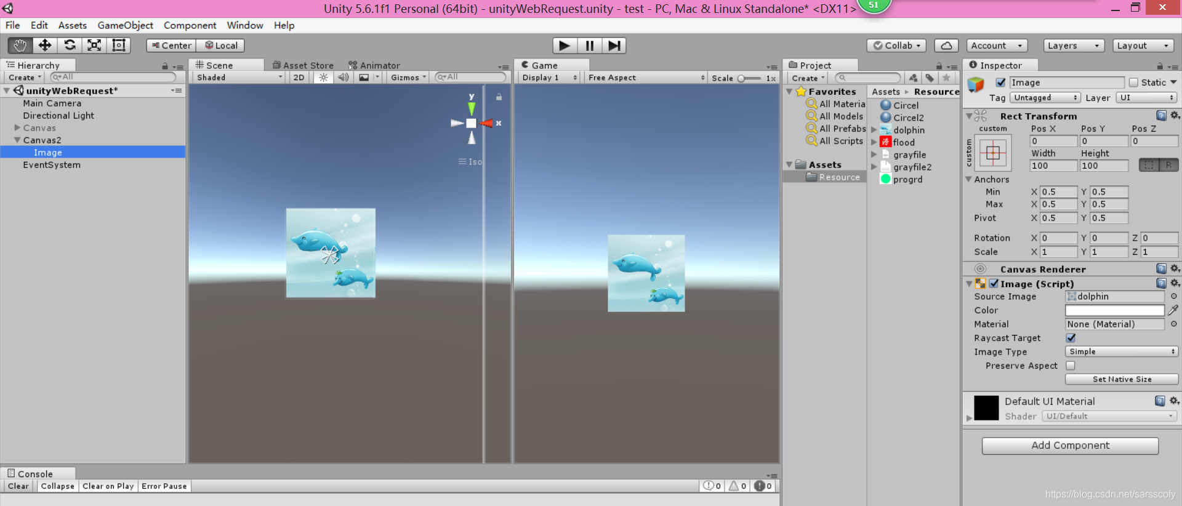
Task: Pause the game playback
Action: coord(589,46)
